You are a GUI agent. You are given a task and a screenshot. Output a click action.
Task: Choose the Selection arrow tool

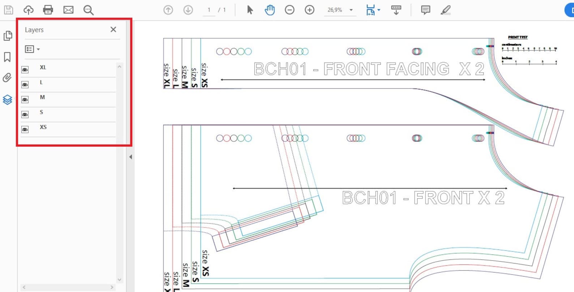click(x=250, y=10)
